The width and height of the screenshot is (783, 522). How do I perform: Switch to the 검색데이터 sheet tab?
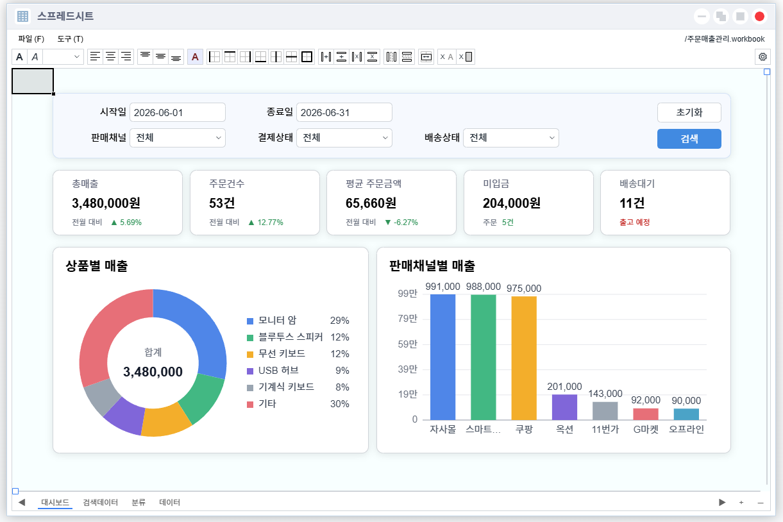101,503
